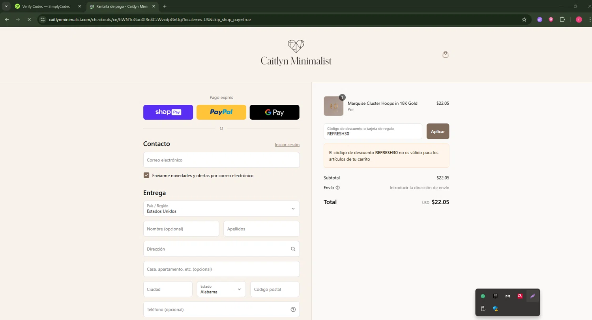Open the shopping bag cart icon

(445, 54)
